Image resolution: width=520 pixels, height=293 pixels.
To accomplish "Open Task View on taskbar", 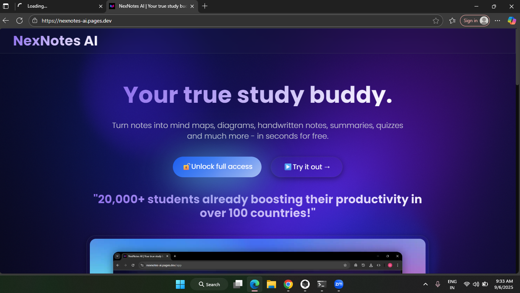I will [238, 284].
